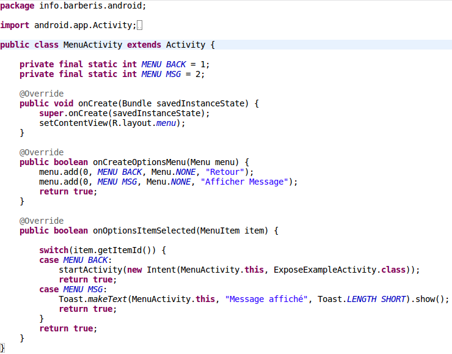Click the onOptionsItemSelected method name
Screen dimensions: 452x354
(144, 230)
